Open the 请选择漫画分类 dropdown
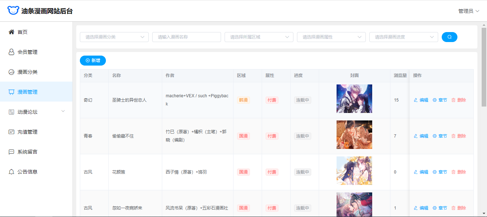487x217 pixels. pos(114,37)
